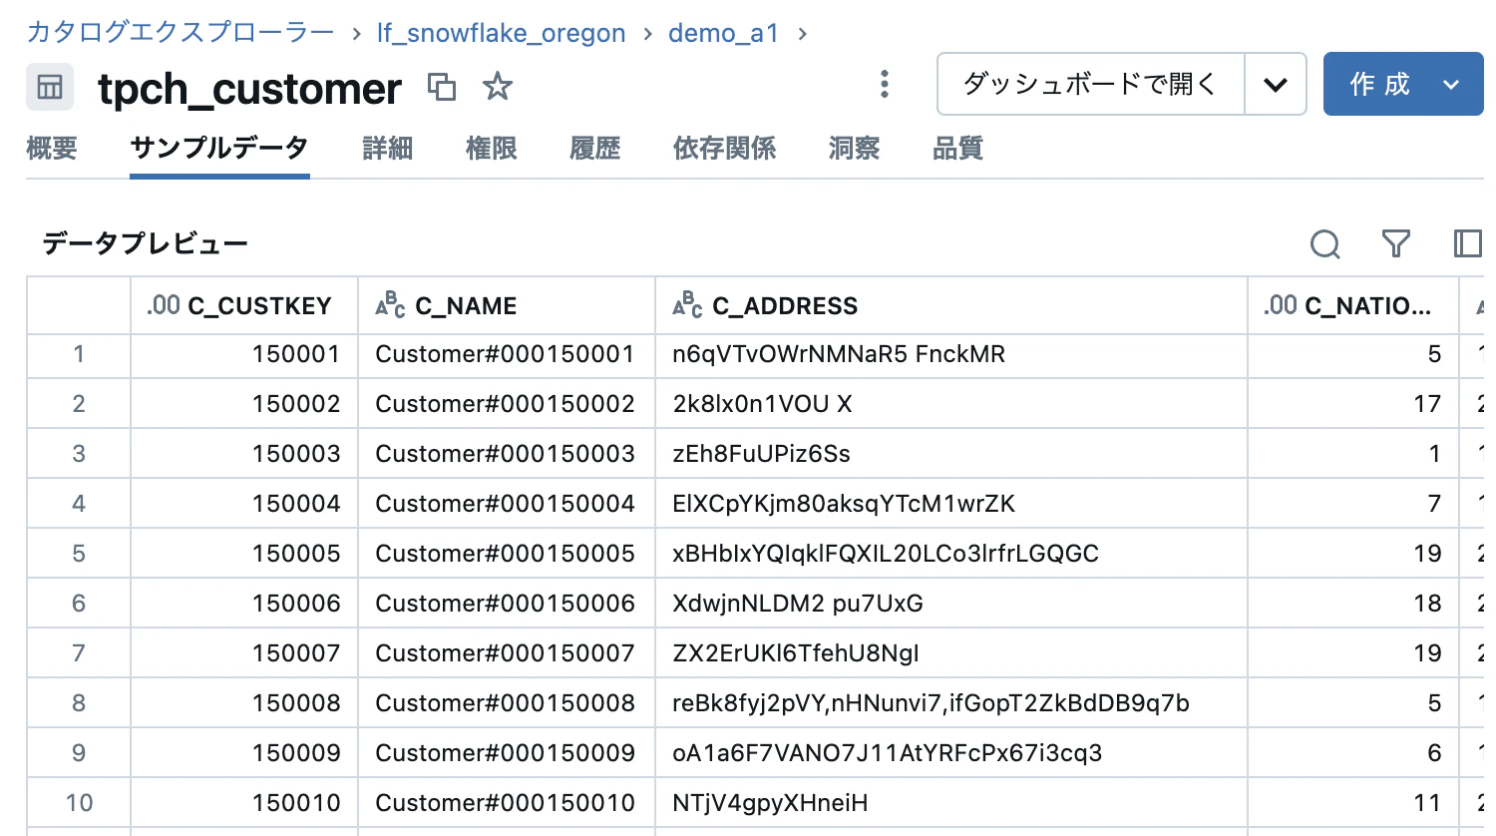Open the 作成 create dropdown
The image size is (1496, 836).
click(1403, 85)
